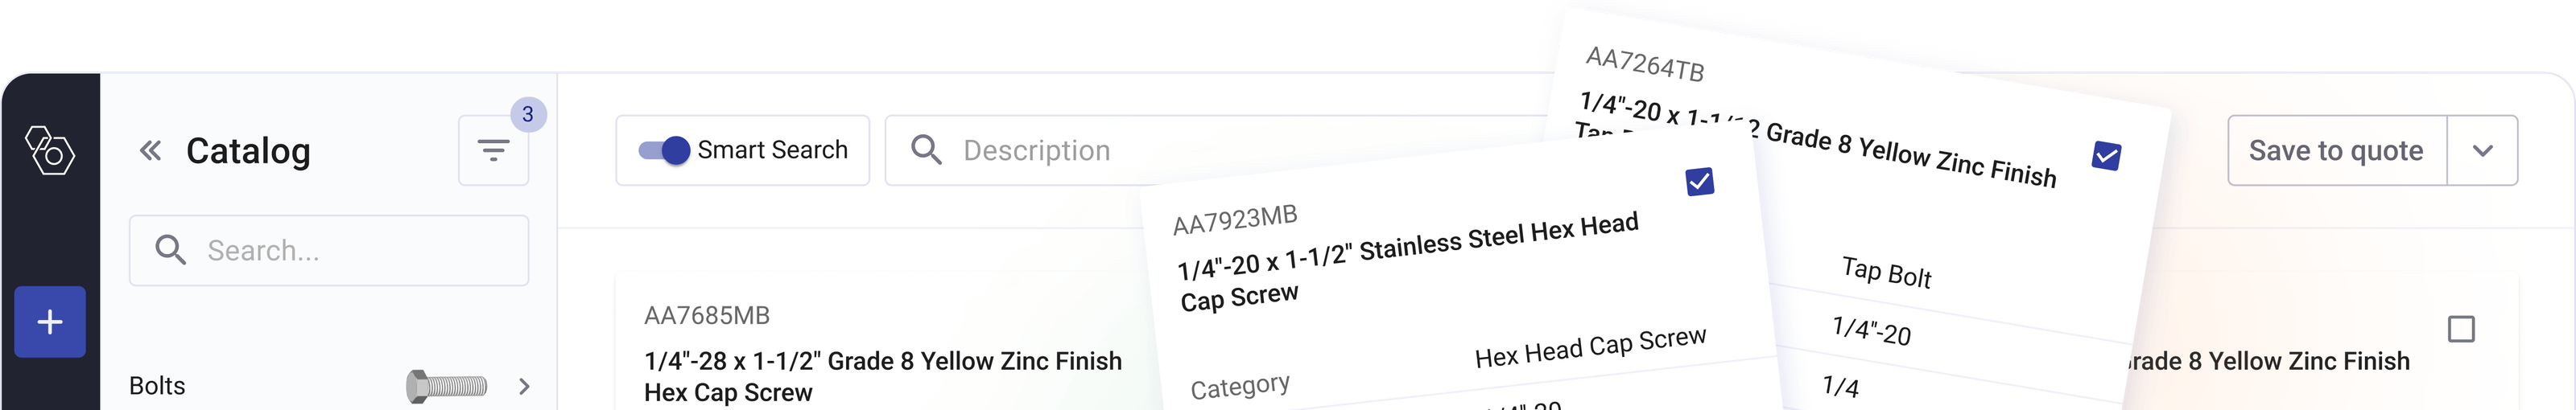Click the hexagon app logo icon
The image size is (2576, 410).
(50, 152)
